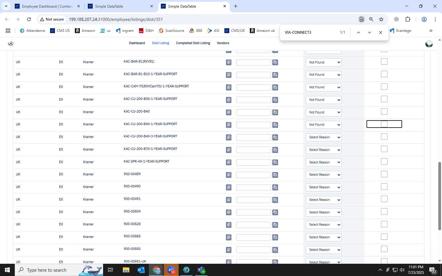The height and width of the screenshot is (276, 442).
Task: Click the input field in 900-00490 row
Action: click(254, 187)
